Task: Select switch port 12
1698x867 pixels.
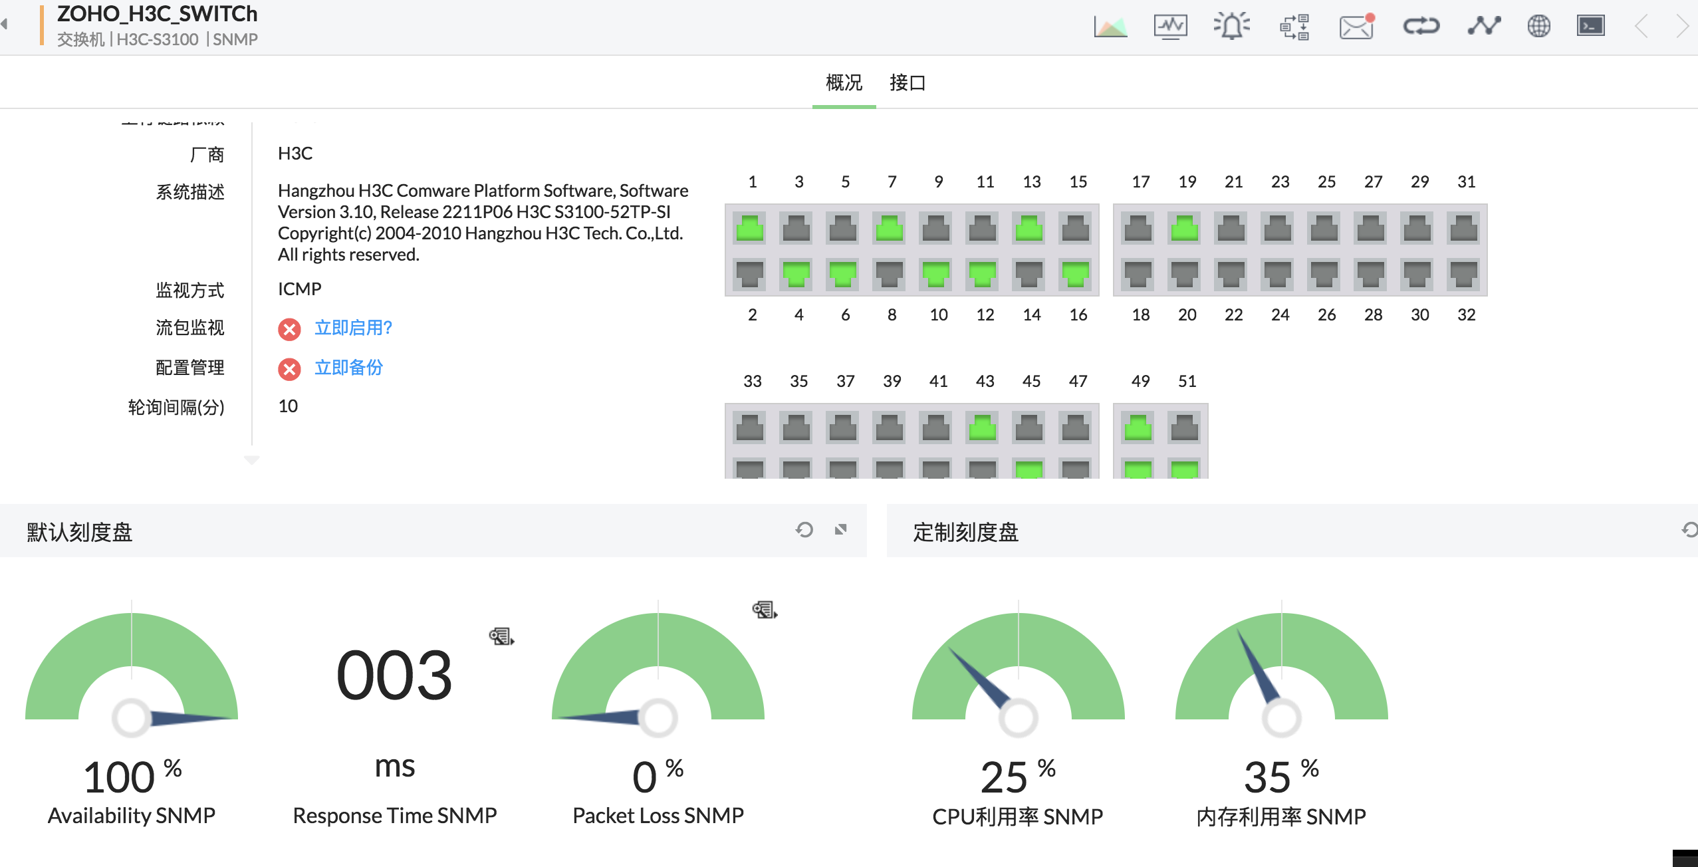Action: pos(983,274)
